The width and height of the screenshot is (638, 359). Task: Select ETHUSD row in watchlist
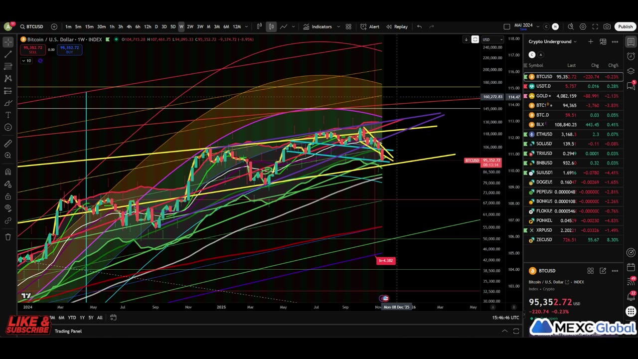[x=573, y=134]
